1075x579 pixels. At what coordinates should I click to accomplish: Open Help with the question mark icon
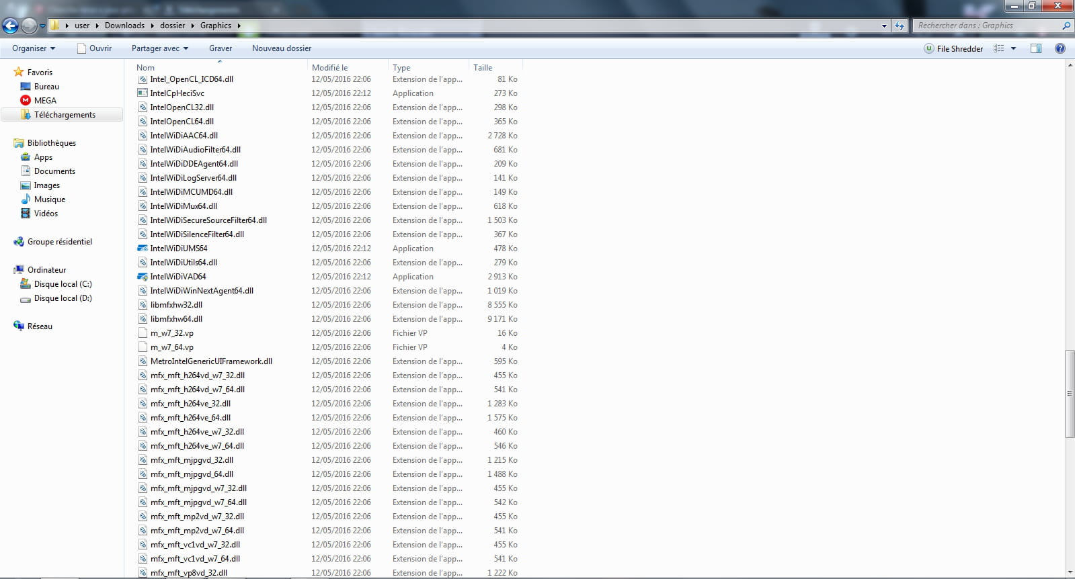[x=1060, y=48]
